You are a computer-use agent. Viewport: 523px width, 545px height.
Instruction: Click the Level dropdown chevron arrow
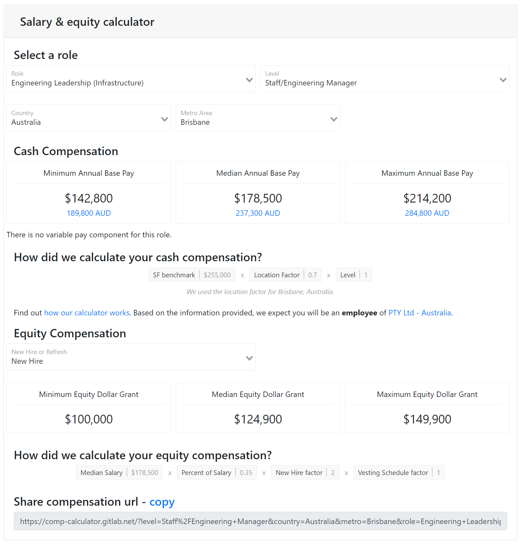[x=503, y=80]
